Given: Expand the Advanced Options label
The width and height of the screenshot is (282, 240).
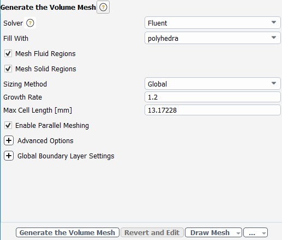Looking at the screenshot, I should [x=45, y=141].
